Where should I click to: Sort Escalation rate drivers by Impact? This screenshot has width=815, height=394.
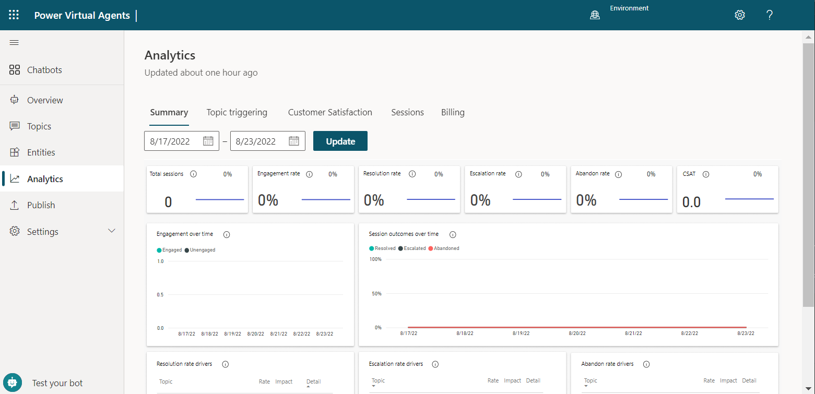point(513,380)
